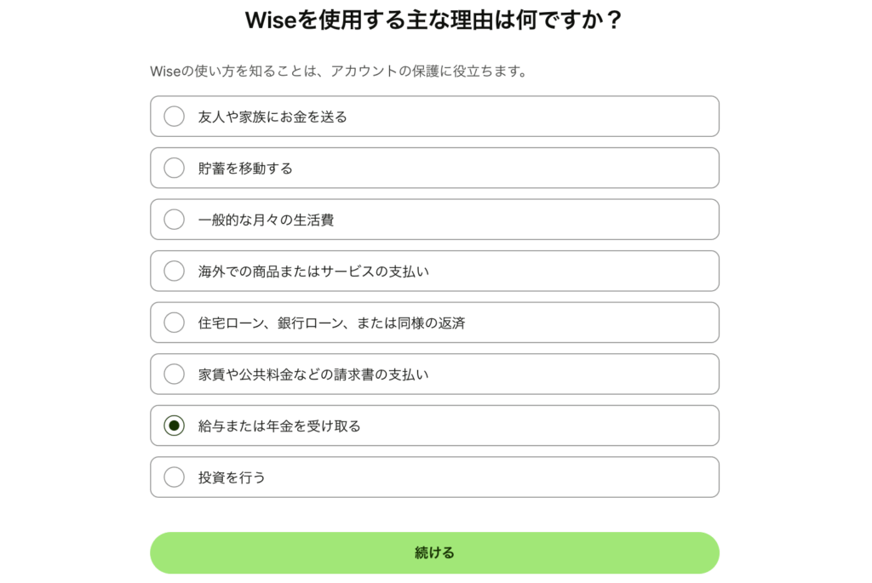Click the heading Wiseを使用する主な理由は何ですか？
Image resolution: width=872 pixels, height=583 pixels.
434,20
